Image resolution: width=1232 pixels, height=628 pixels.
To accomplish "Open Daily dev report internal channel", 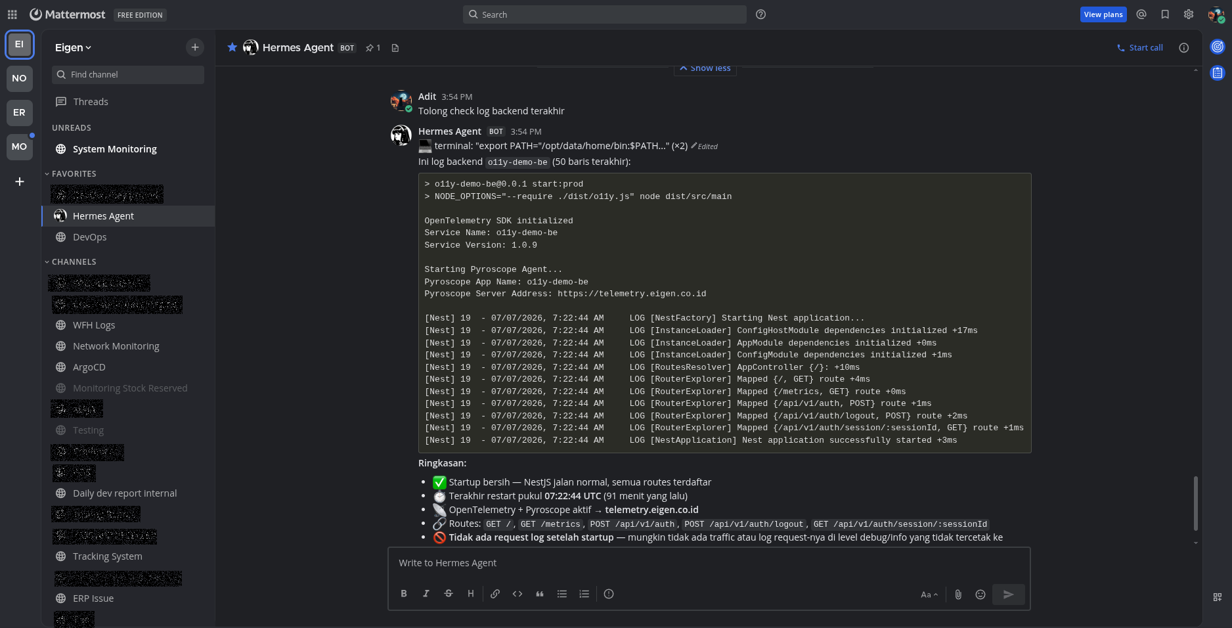I will click(128, 493).
